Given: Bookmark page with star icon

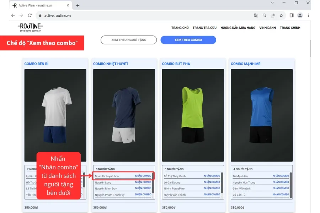Looking at the screenshot, I should [x=281, y=16].
